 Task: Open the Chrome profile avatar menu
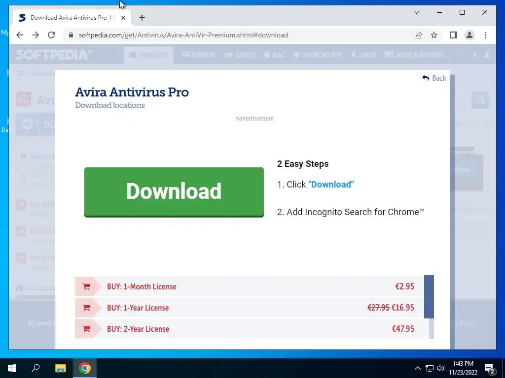pyautogui.click(x=469, y=35)
